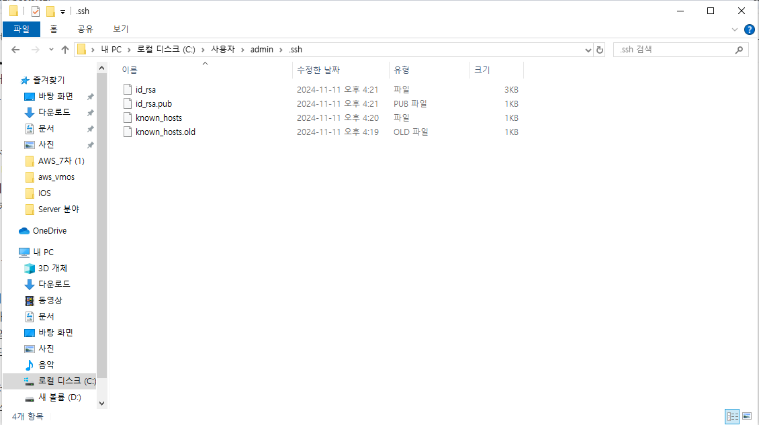The height and width of the screenshot is (425, 759).
Task: Open pinned 사진 under 즐겨찾기
Action: click(46, 145)
